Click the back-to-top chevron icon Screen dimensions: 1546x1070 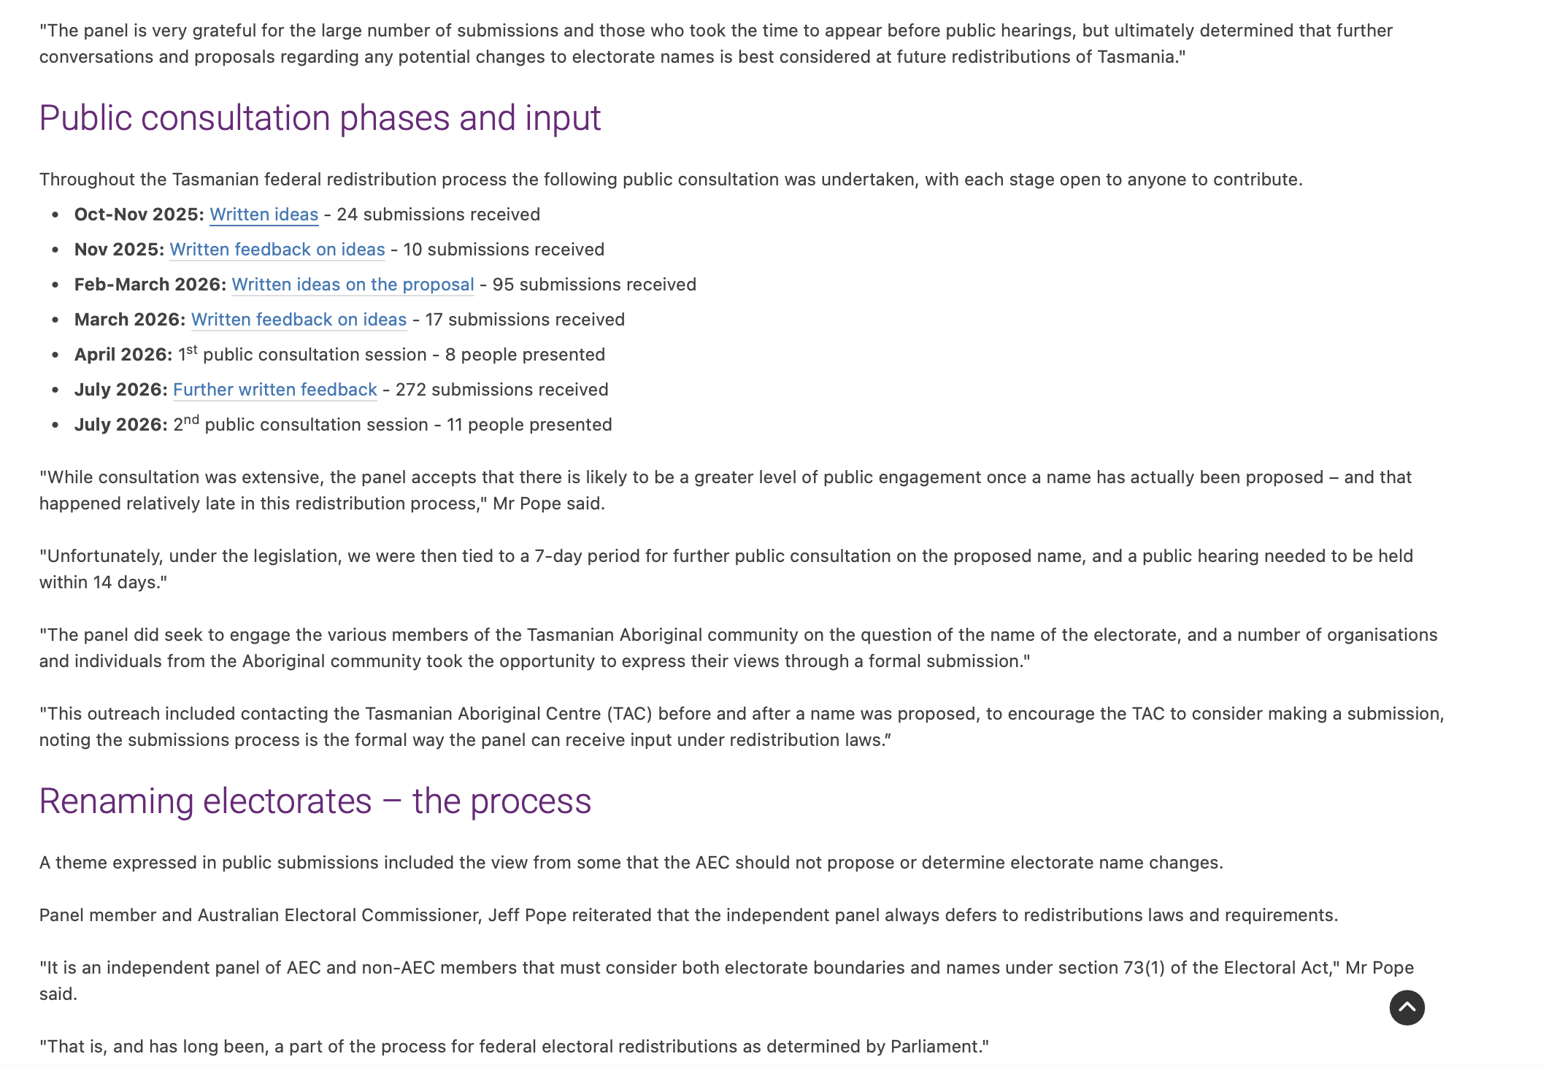click(1407, 1007)
